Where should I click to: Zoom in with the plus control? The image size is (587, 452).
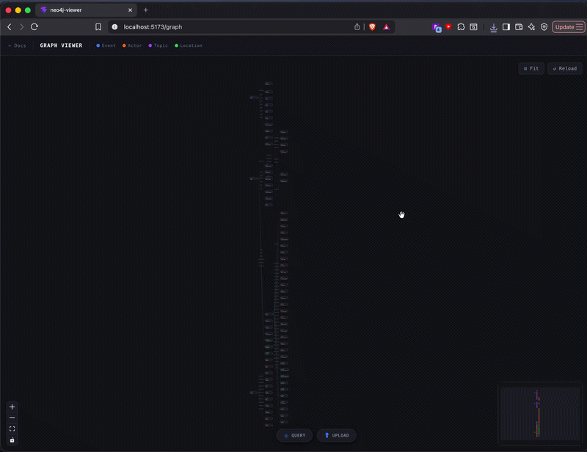pos(12,407)
